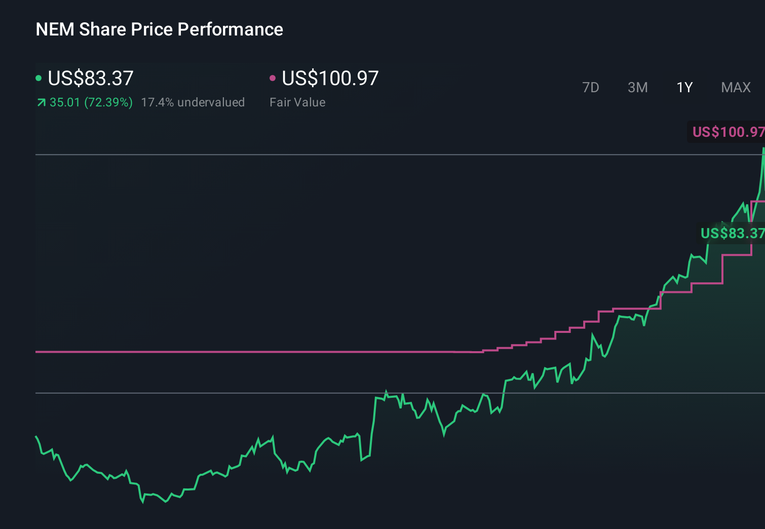The height and width of the screenshot is (529, 765).
Task: Click the Fair Value label text
Action: pos(297,102)
